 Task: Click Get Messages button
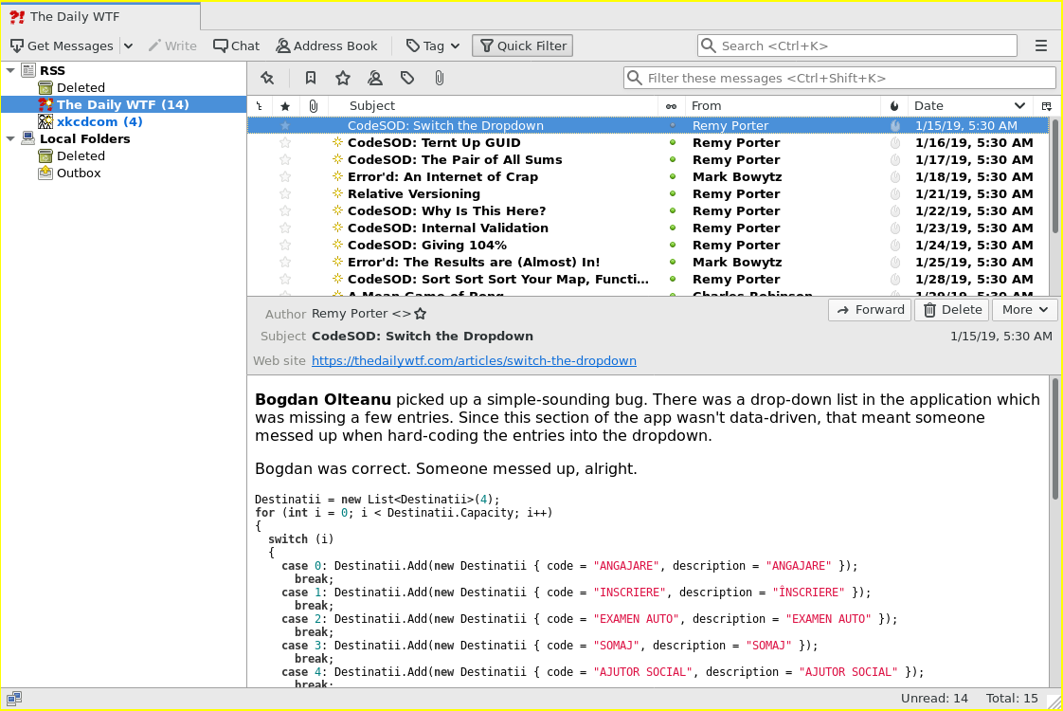tap(62, 46)
